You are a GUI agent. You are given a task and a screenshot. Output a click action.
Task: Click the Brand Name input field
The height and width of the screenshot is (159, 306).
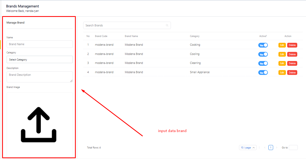click(x=39, y=44)
